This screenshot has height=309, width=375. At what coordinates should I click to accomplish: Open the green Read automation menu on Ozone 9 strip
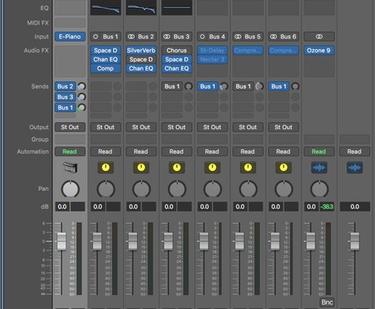(x=320, y=151)
